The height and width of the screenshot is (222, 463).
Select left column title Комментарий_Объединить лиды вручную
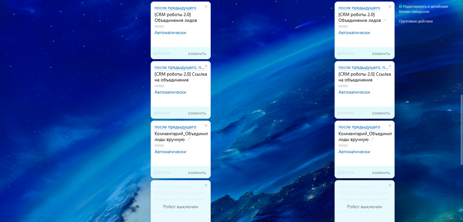(181, 136)
